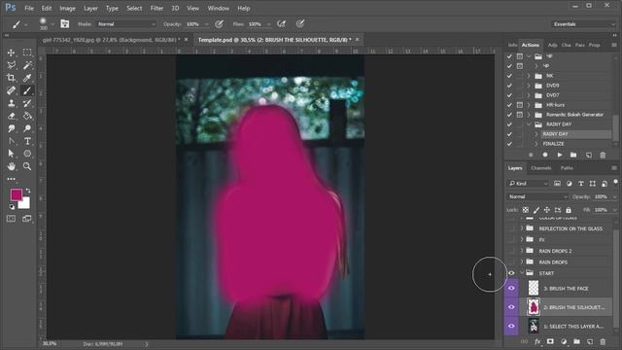Switch to the first document tab (jpg)
Image resolution: width=622 pixels, height=350 pixels.
tap(111, 40)
